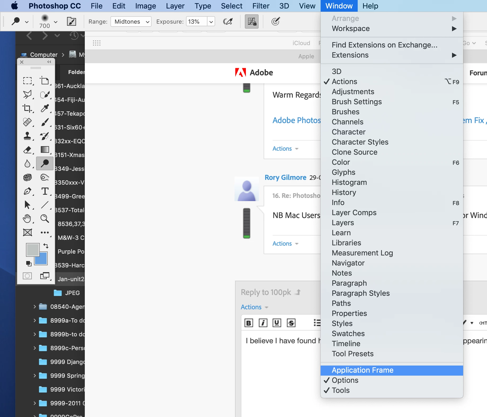The height and width of the screenshot is (417, 487).
Task: Select the Gradient tool
Action: tap(45, 150)
